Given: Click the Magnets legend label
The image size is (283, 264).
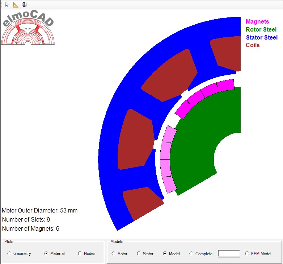Looking at the screenshot, I should pyautogui.click(x=257, y=21).
